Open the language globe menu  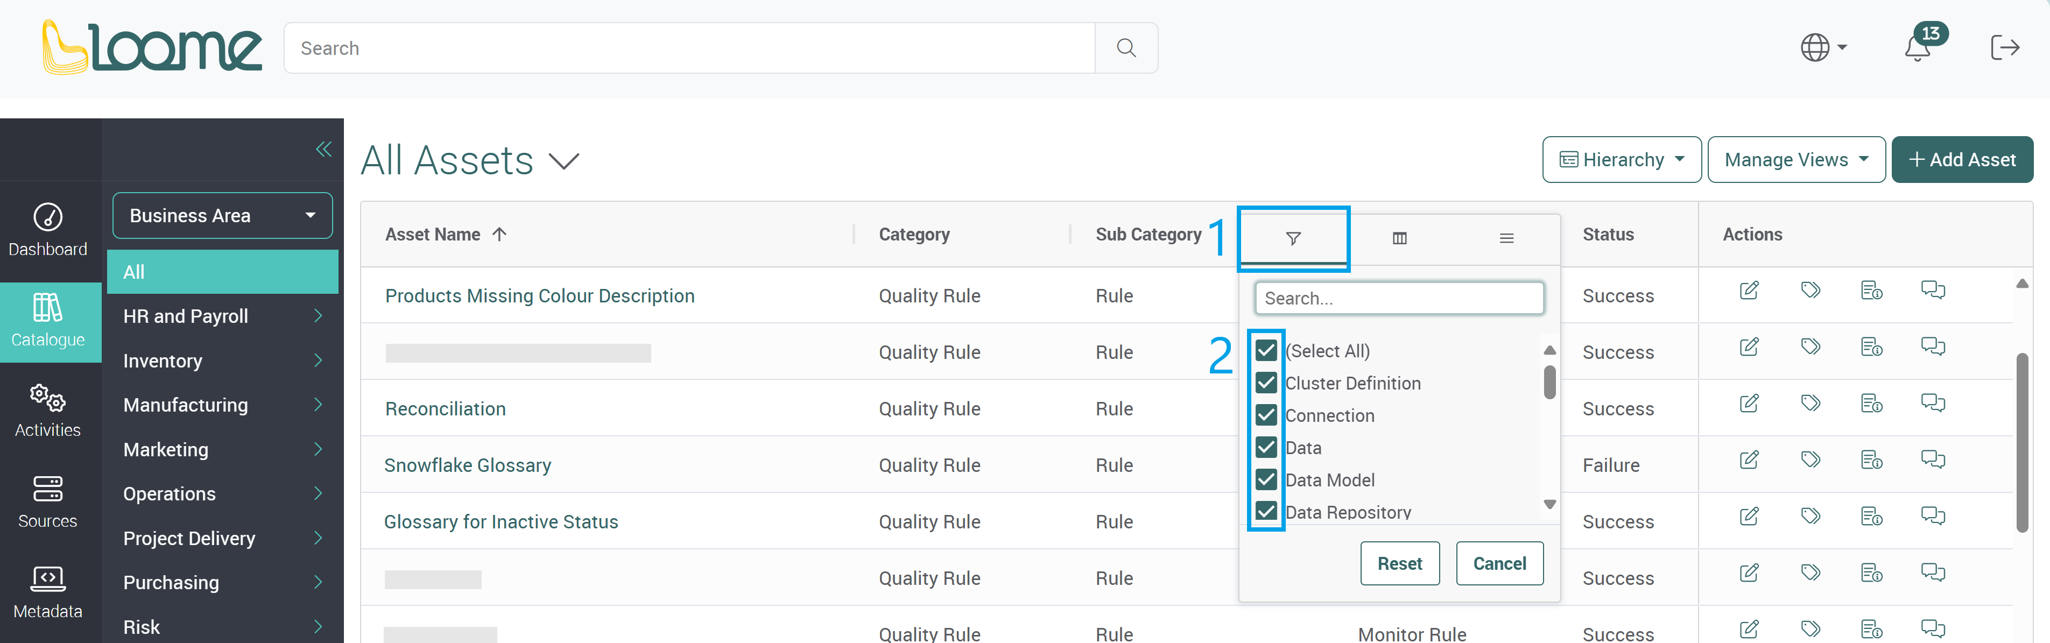1823,48
